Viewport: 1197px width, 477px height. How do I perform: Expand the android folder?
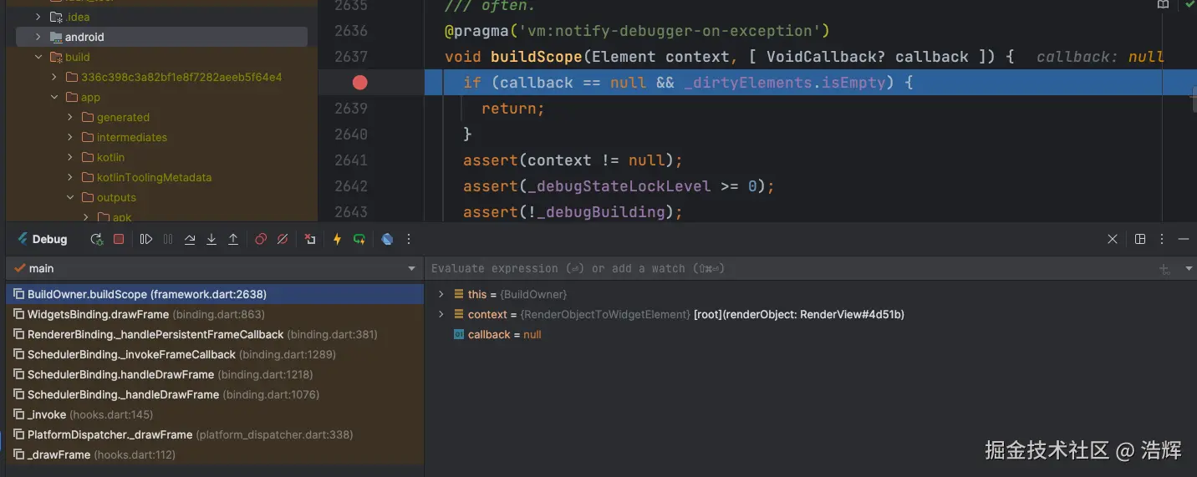click(x=38, y=37)
